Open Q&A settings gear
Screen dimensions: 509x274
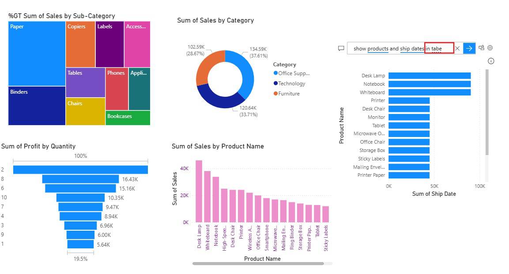tap(490, 48)
